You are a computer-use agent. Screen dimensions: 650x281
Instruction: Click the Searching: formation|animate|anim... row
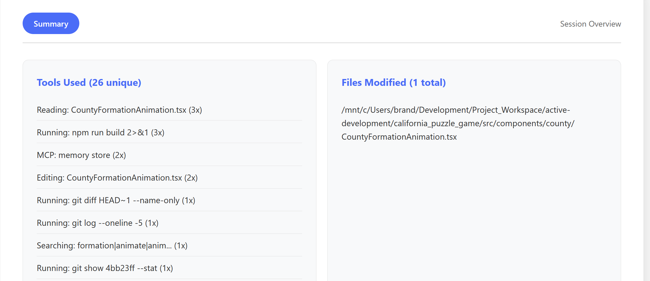point(112,246)
